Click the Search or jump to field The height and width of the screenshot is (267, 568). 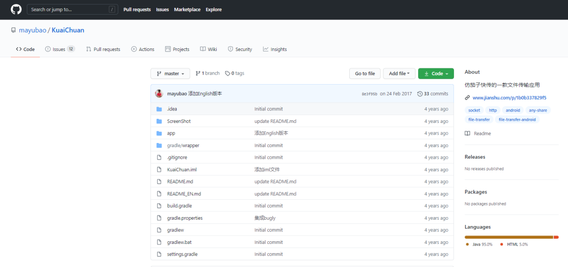coord(73,10)
